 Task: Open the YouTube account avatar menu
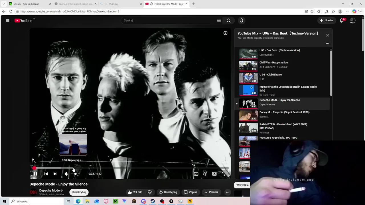coord(353,20)
